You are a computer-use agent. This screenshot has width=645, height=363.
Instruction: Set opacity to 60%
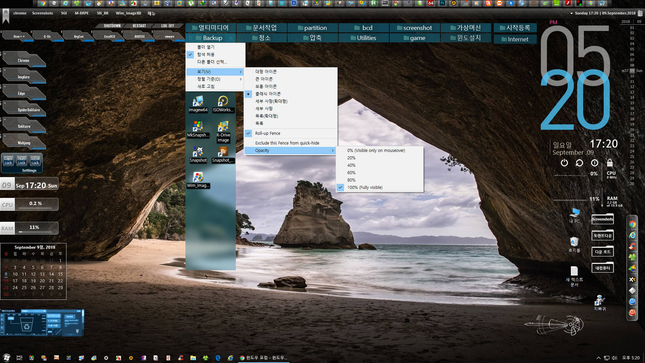pyautogui.click(x=380, y=173)
